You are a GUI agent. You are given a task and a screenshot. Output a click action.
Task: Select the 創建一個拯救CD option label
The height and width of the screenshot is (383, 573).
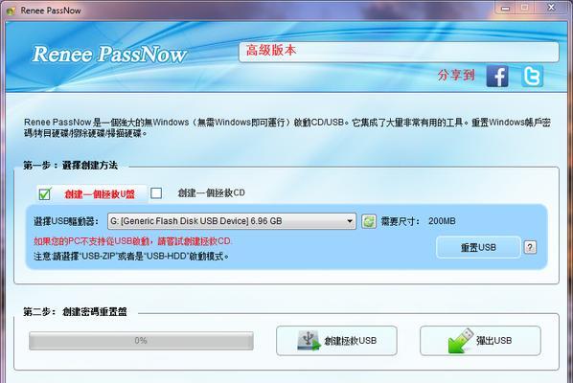click(211, 192)
